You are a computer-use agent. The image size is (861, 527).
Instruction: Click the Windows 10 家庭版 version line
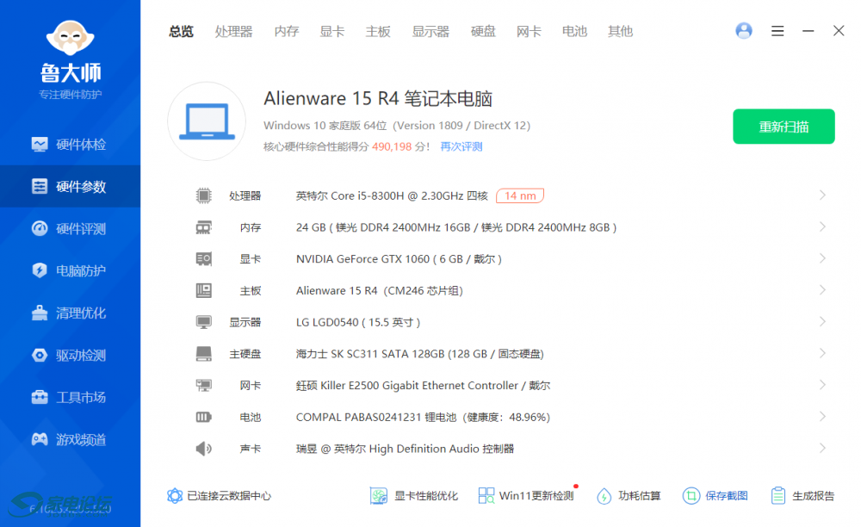(397, 126)
